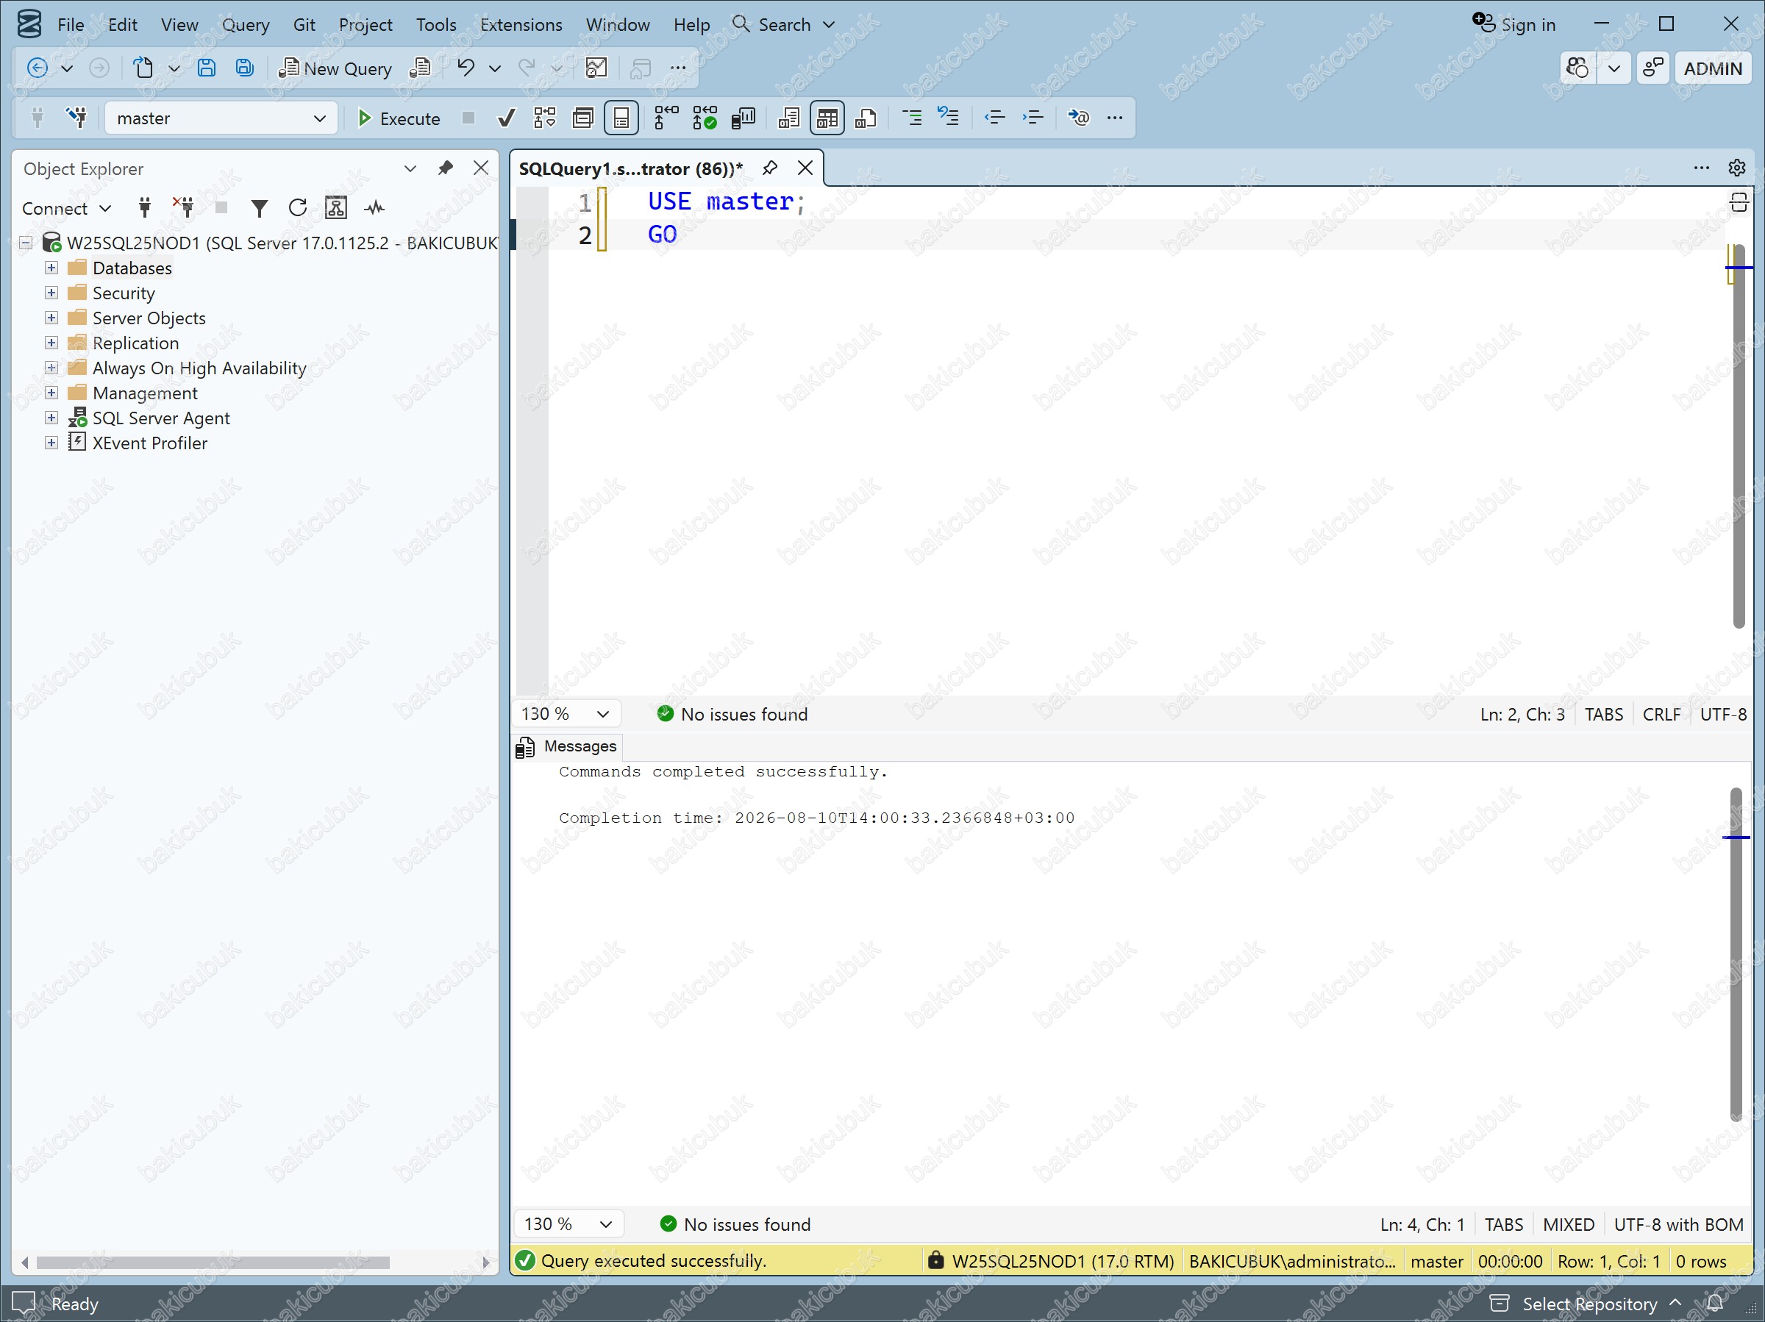Open the Extensions menu

pos(521,25)
